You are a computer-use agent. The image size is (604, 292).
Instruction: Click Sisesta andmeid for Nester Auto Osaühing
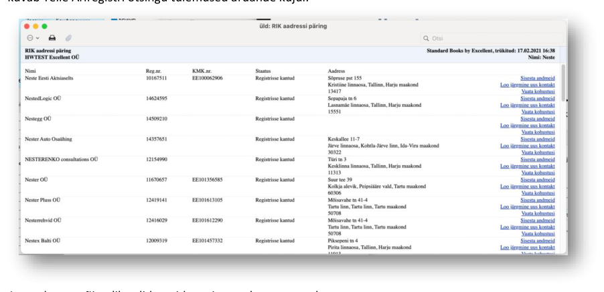(537, 140)
